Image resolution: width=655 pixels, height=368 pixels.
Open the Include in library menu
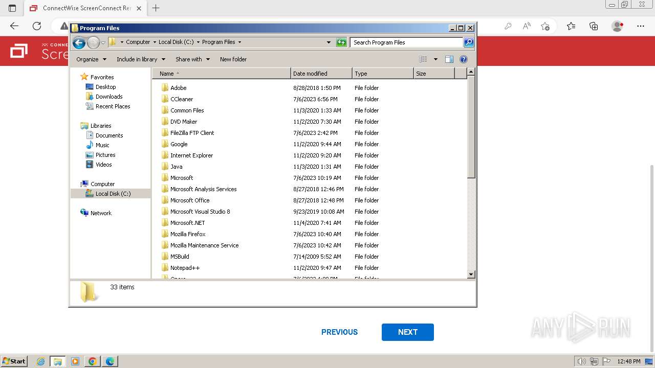pyautogui.click(x=141, y=59)
